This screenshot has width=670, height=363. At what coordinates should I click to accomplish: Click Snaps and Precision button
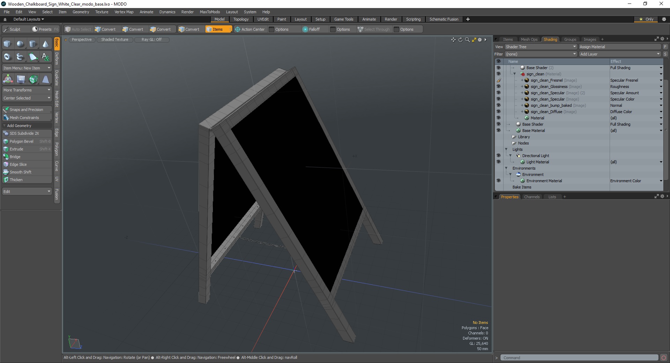27,110
